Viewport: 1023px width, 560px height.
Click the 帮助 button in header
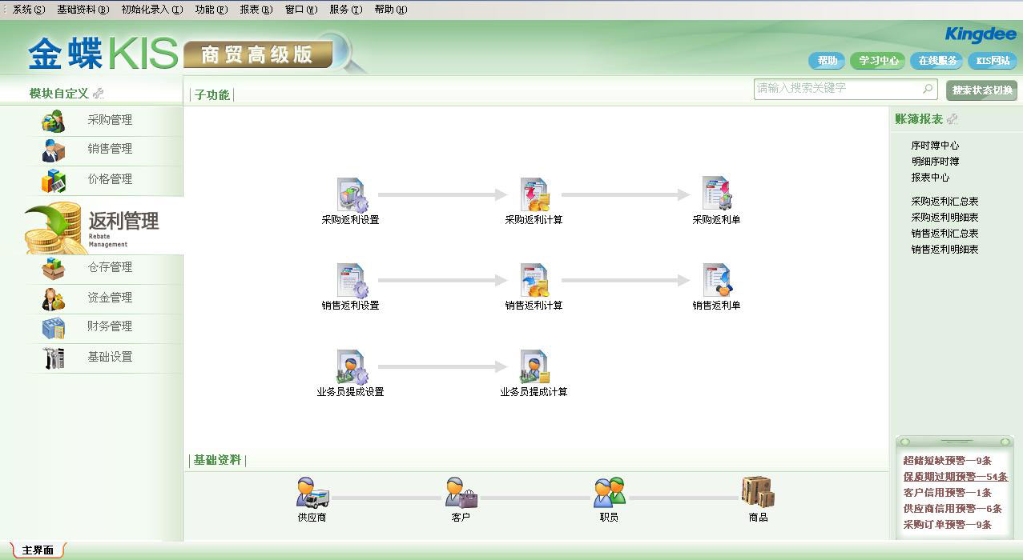828,61
